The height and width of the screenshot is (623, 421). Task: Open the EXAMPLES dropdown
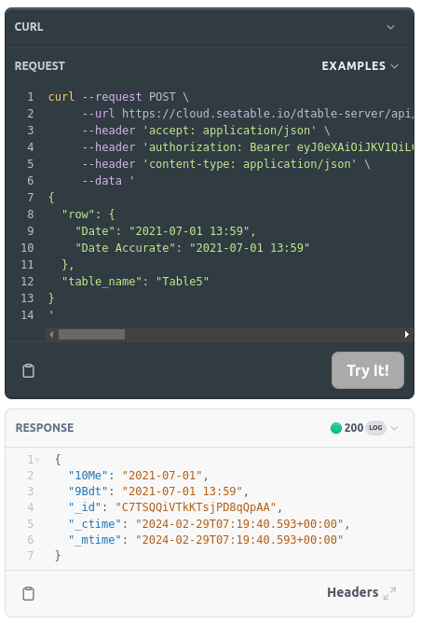360,66
